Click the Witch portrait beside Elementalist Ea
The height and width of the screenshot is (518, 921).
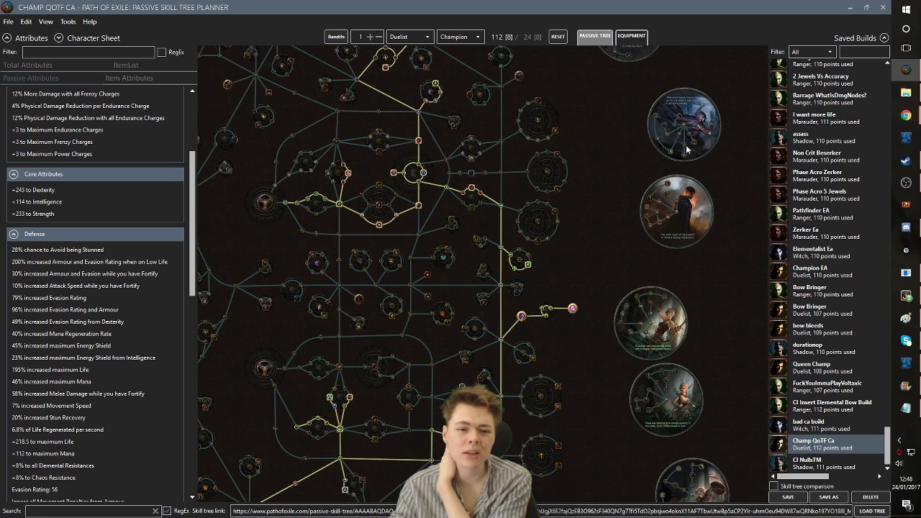tap(779, 253)
